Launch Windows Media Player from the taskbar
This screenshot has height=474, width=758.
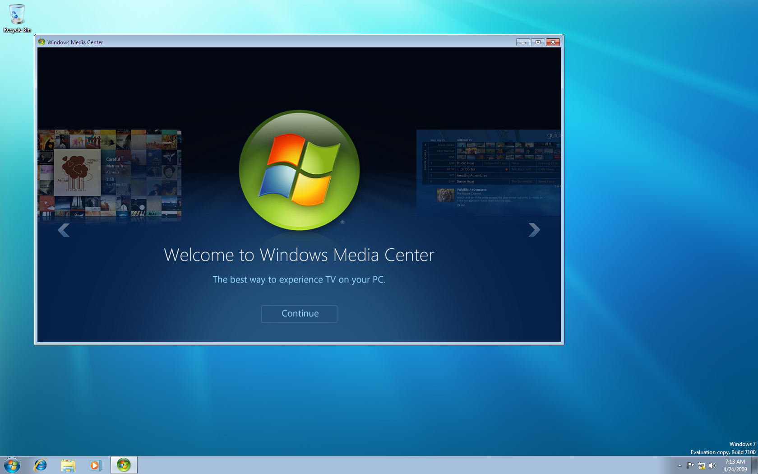pos(96,465)
